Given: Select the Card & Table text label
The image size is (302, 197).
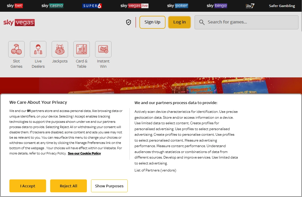Looking at the screenshot, I should (82, 64).
